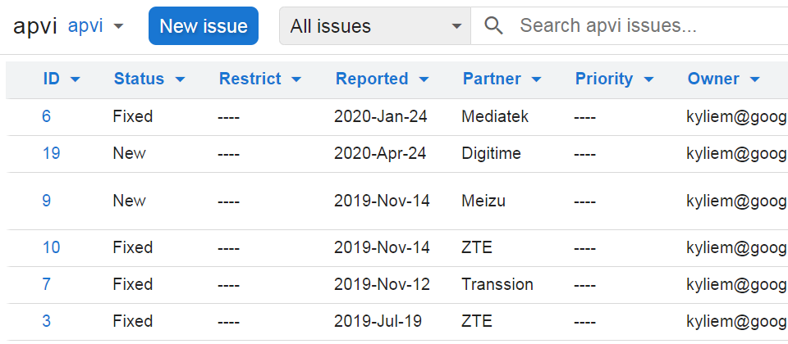Open the ID column sort menu
Image resolution: width=788 pixels, height=344 pixels.
coord(62,79)
